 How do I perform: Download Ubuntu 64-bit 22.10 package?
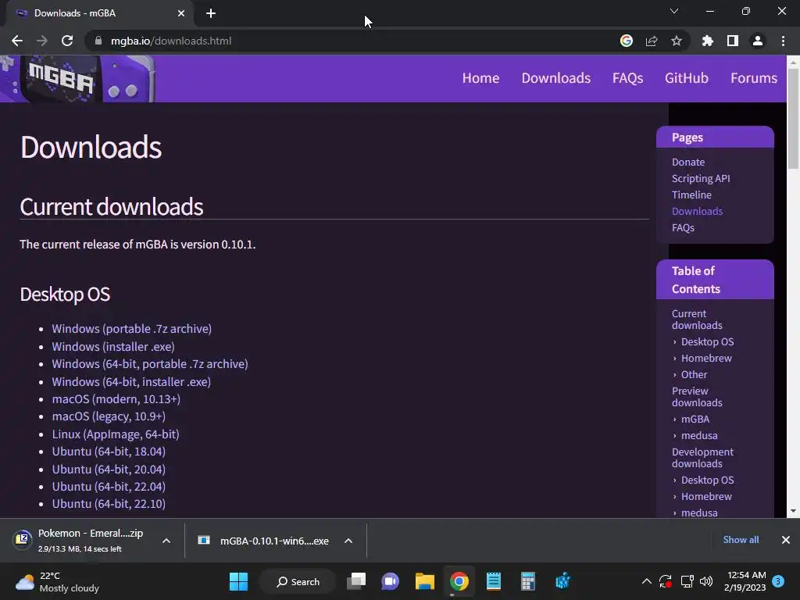coord(109,504)
